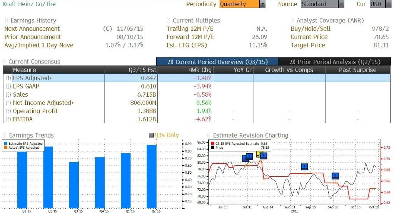Click blue event marker 3 on revision chart
Screen dimensions: 394x213
coord(249,156)
